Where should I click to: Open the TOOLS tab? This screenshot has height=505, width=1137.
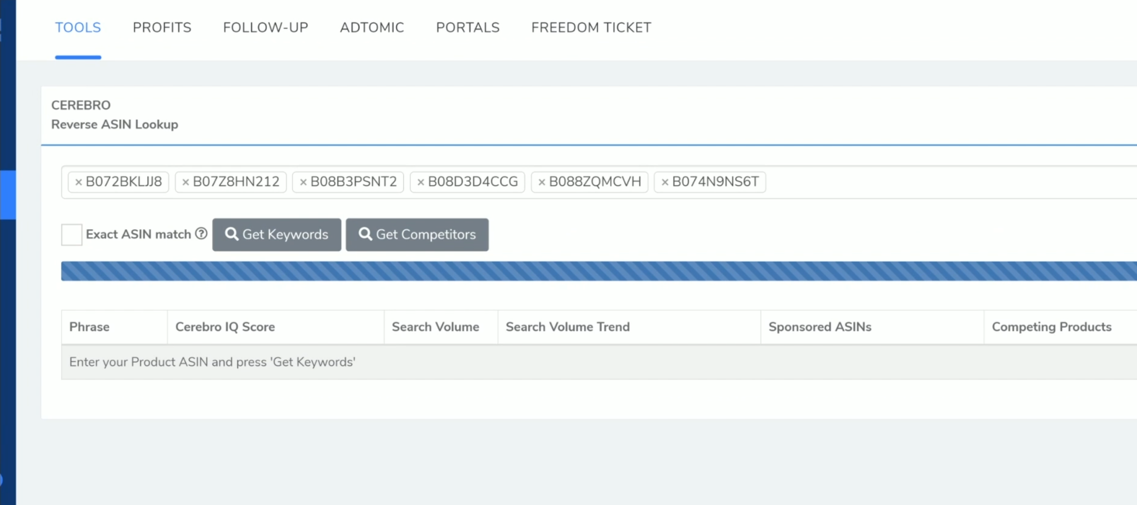coord(78,28)
